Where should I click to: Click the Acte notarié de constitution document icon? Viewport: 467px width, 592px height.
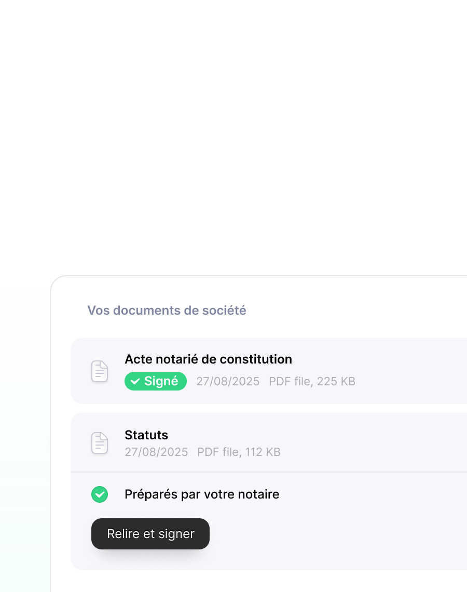(100, 371)
